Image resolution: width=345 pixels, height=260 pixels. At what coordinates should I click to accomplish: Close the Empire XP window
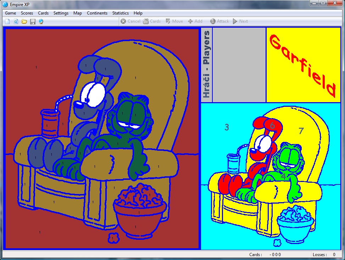tap(335, 3)
